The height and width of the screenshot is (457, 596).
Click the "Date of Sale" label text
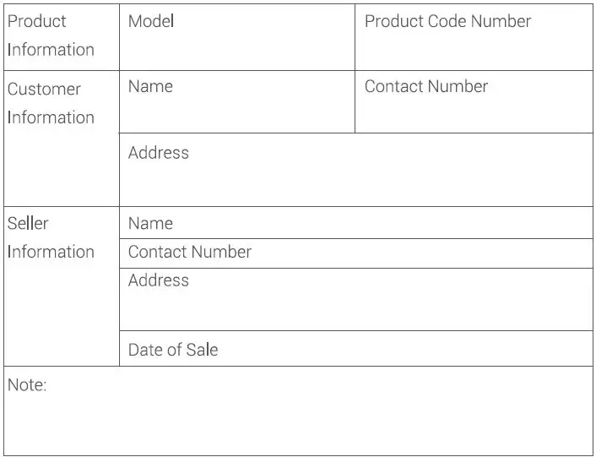(x=173, y=350)
